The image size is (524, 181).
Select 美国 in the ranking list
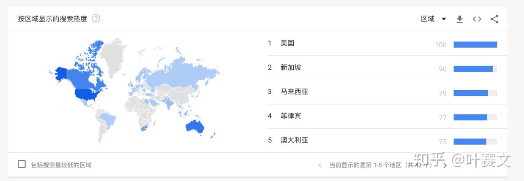287,43
